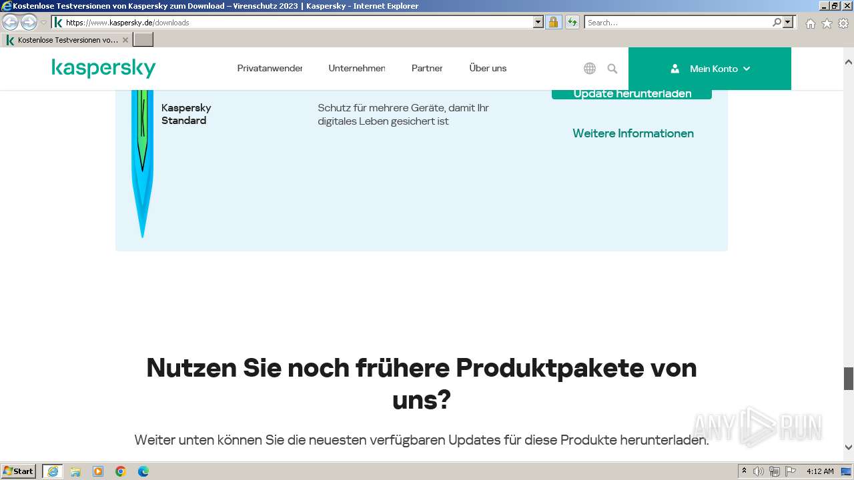
Task: Expand the search provider dropdown
Action: pyautogui.click(x=789, y=22)
